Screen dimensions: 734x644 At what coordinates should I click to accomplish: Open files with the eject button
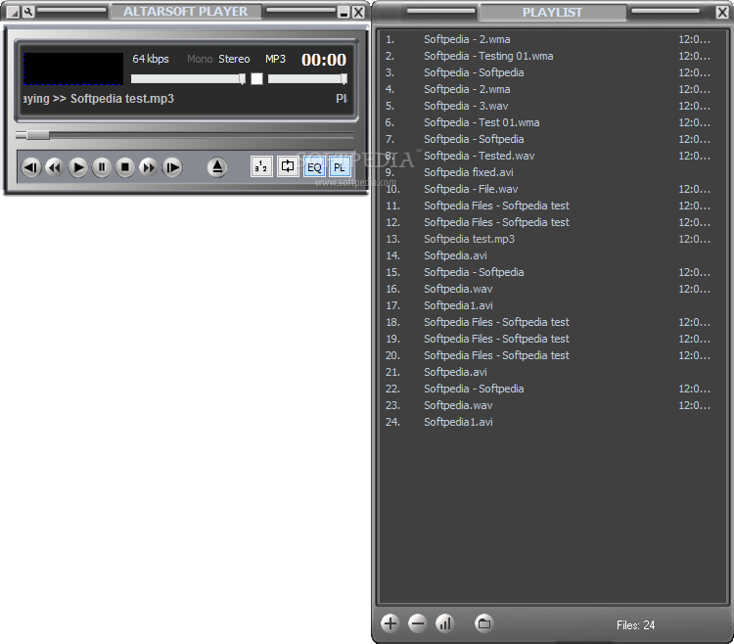click(x=217, y=167)
